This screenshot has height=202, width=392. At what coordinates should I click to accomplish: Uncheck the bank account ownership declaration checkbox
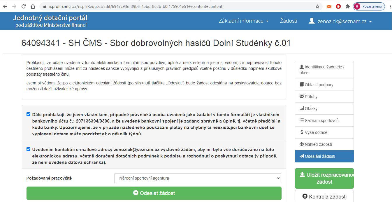[29, 114]
